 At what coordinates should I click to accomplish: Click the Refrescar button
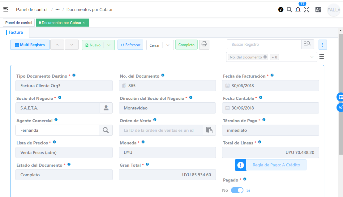[131, 45]
